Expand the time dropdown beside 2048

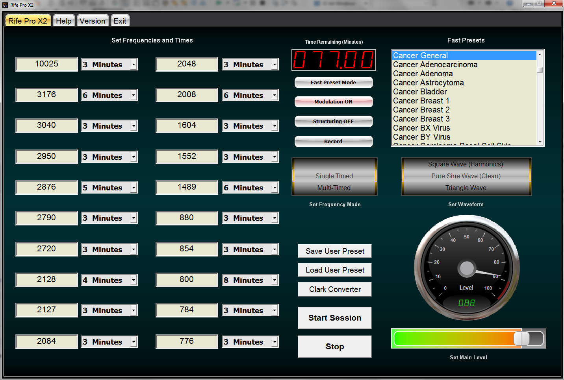[x=275, y=65]
